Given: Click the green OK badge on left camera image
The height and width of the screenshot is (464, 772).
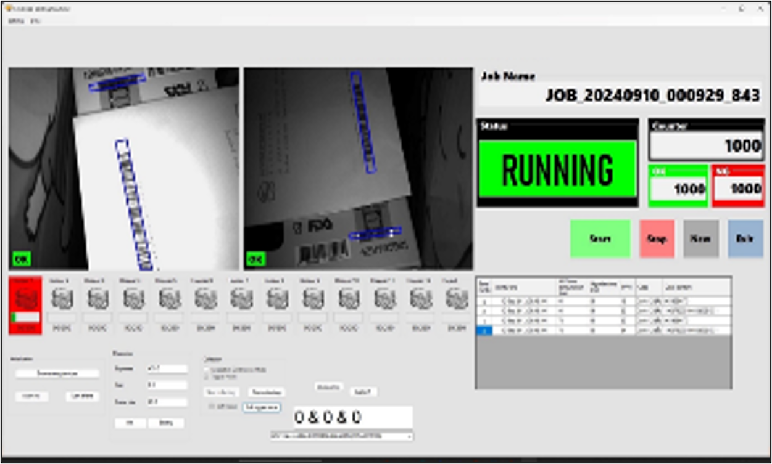Looking at the screenshot, I should (22, 259).
